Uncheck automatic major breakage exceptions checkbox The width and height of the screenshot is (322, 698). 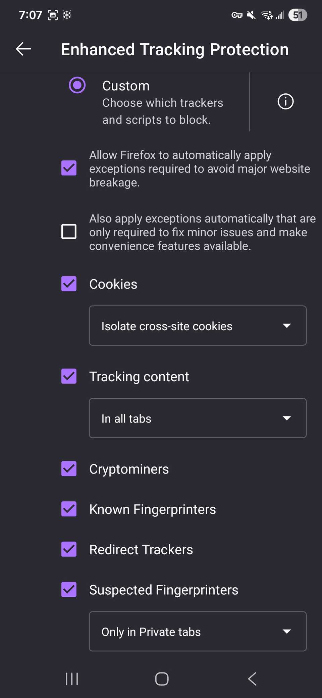point(69,168)
